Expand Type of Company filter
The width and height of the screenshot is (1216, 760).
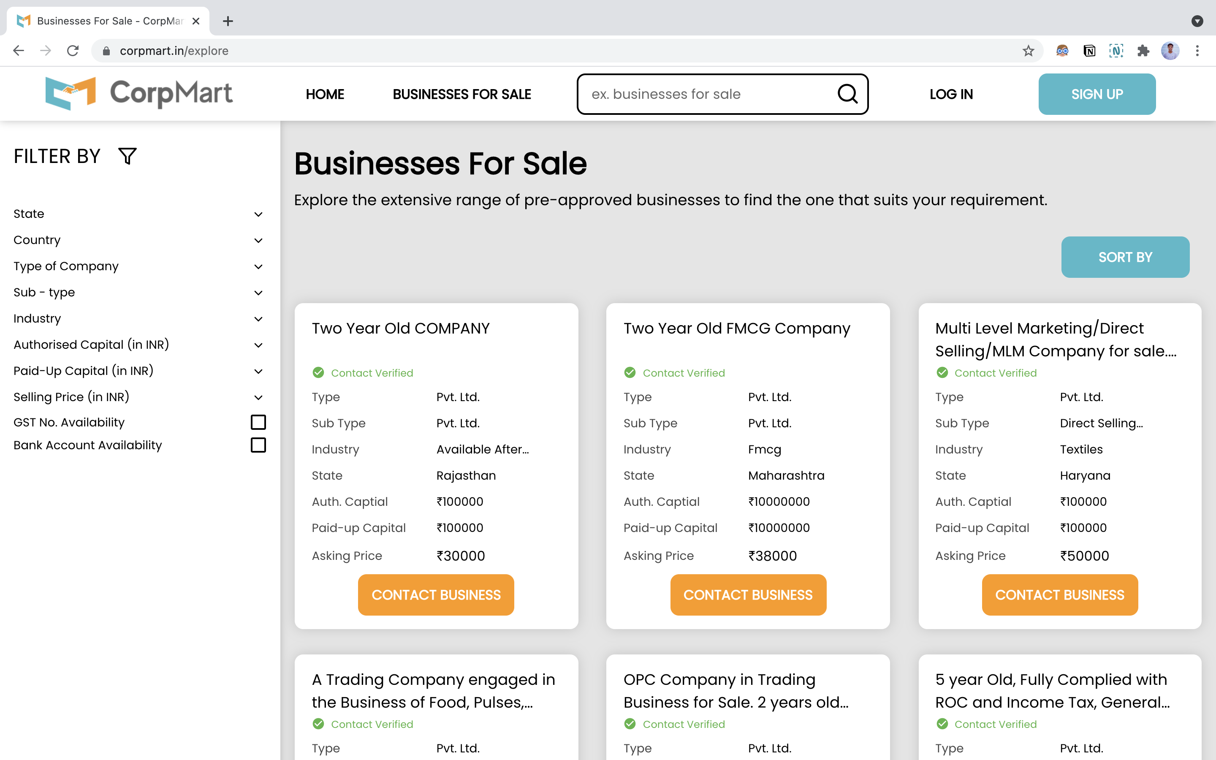click(x=258, y=266)
